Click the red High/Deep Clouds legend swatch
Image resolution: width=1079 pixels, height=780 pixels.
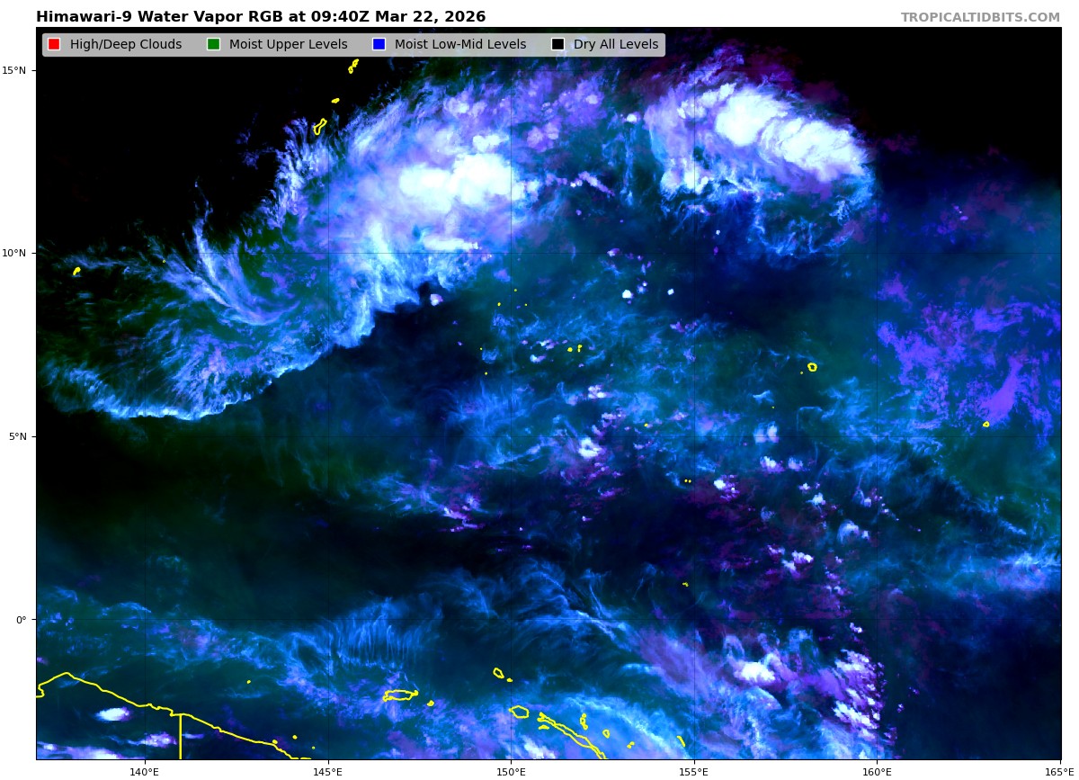click(54, 45)
